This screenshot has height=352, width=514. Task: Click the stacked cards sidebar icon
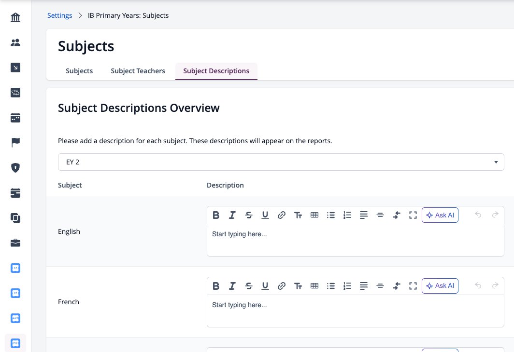(x=15, y=193)
